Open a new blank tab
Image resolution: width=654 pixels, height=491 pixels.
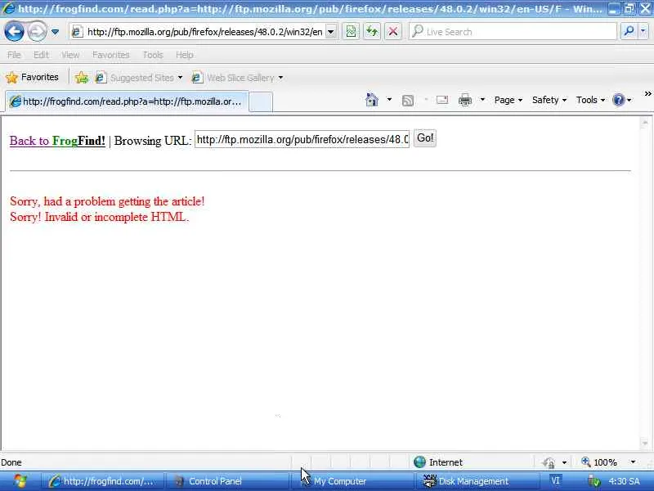tap(261, 102)
